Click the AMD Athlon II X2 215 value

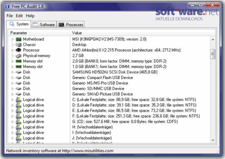[126, 50]
